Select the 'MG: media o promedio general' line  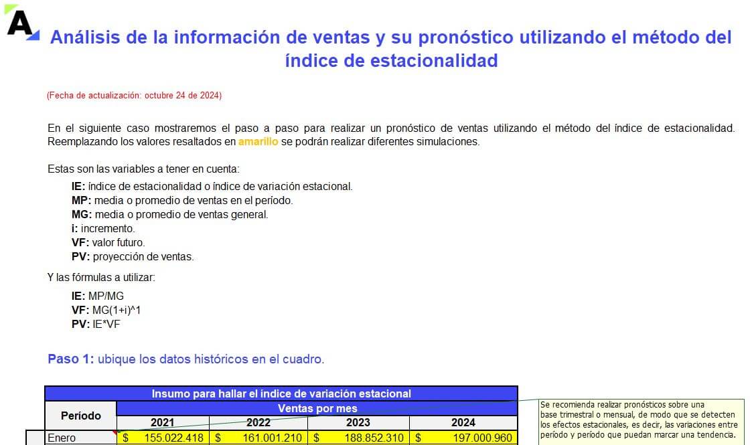[x=170, y=215]
